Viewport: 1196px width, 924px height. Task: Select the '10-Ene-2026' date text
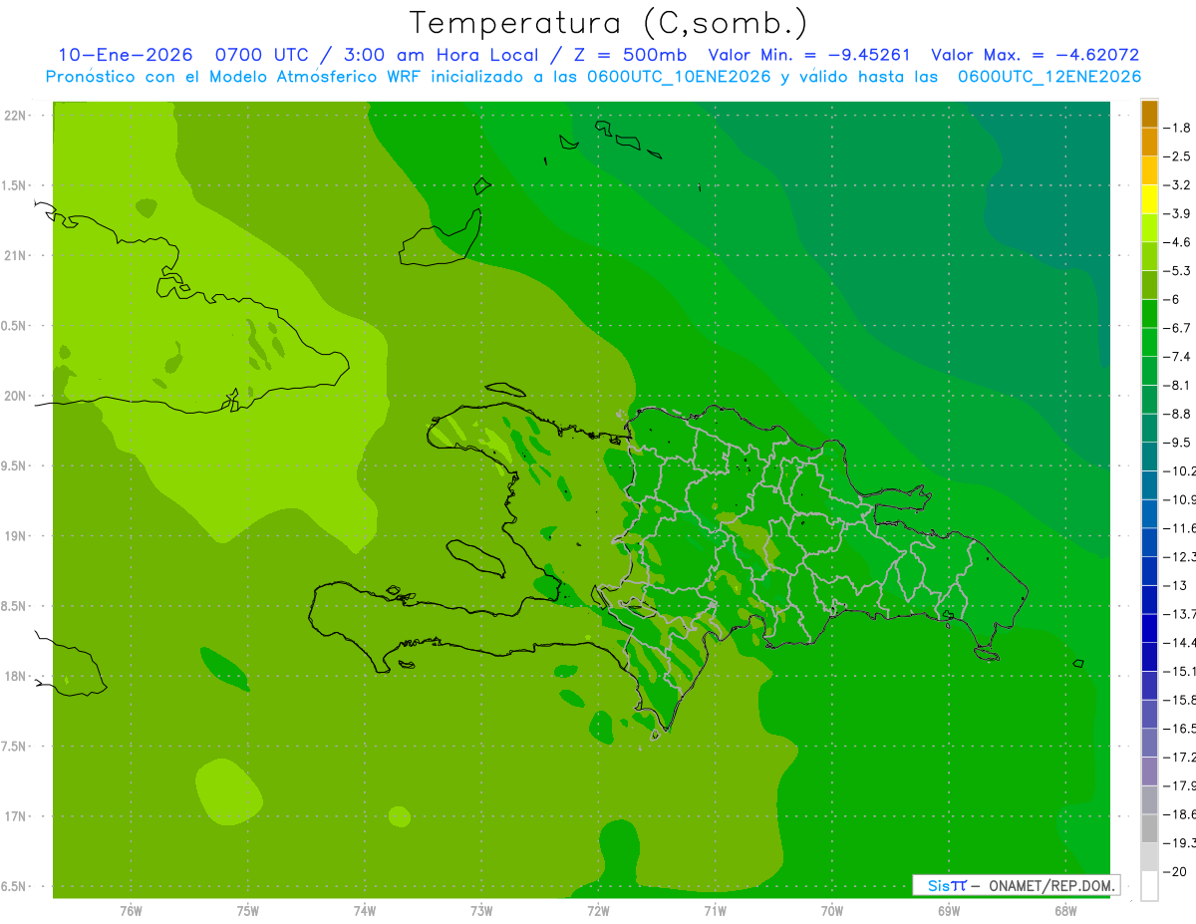(x=125, y=55)
